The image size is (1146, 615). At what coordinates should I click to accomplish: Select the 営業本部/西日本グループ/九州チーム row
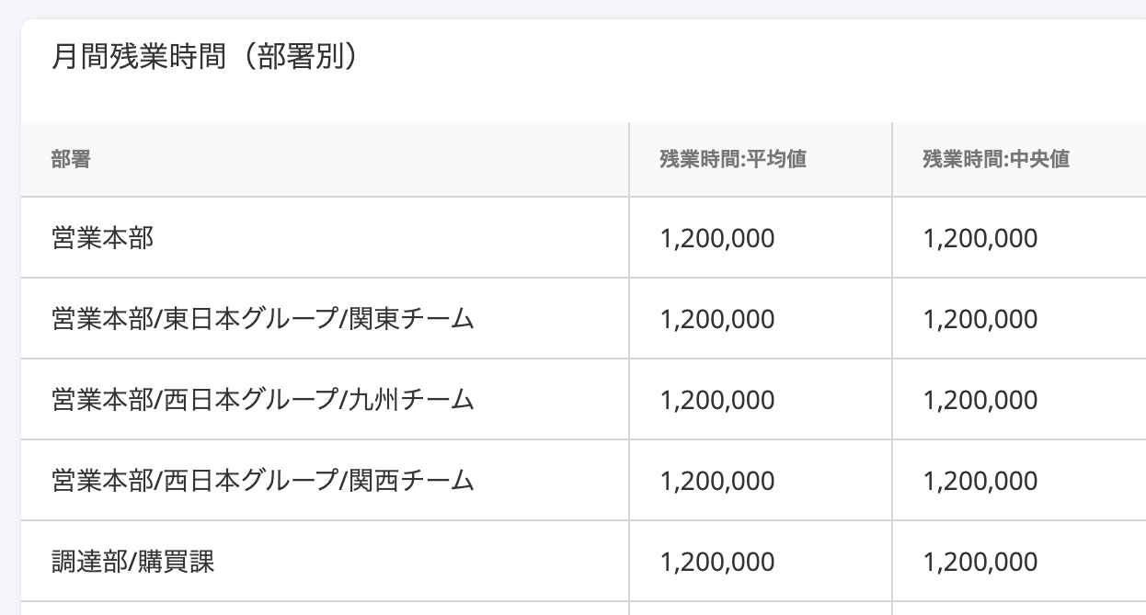(583, 400)
